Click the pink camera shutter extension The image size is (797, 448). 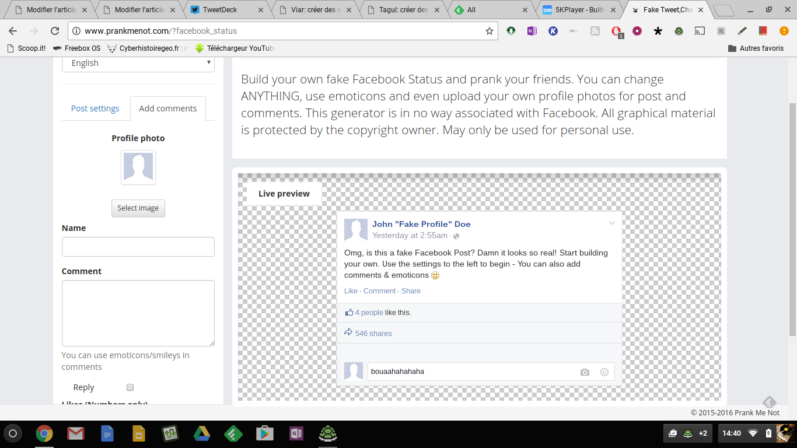click(x=637, y=31)
